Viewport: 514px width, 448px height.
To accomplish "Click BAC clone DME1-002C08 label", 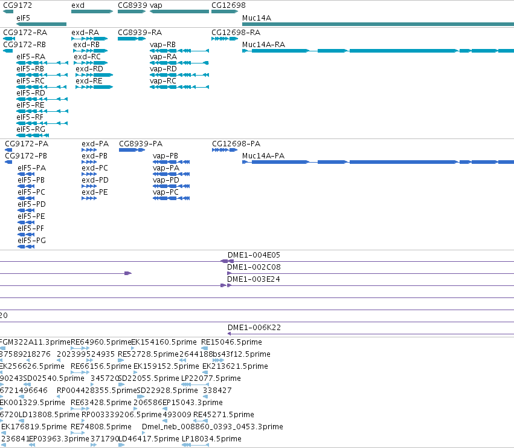I will [x=254, y=267].
